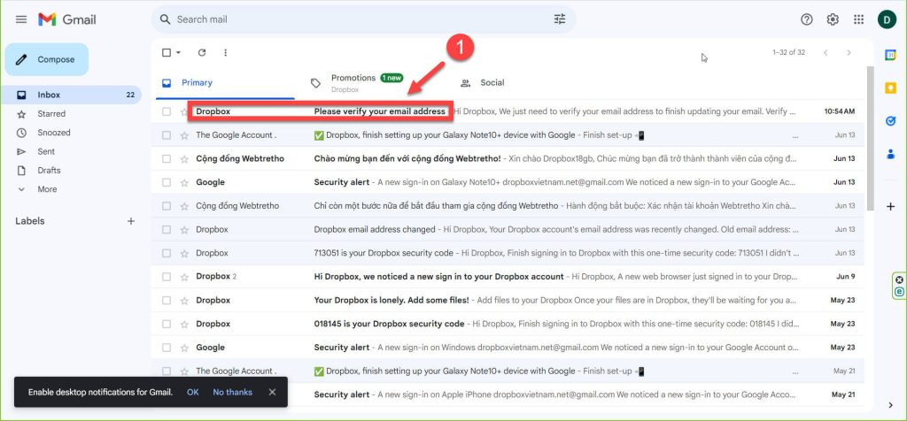Open the Starred folder
Screen dimensions: 907x421
coord(71,114)
